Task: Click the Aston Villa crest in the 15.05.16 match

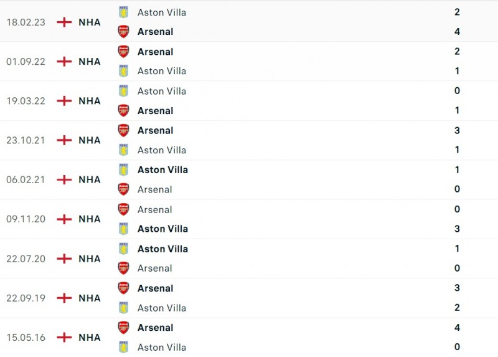Action: [x=123, y=347]
